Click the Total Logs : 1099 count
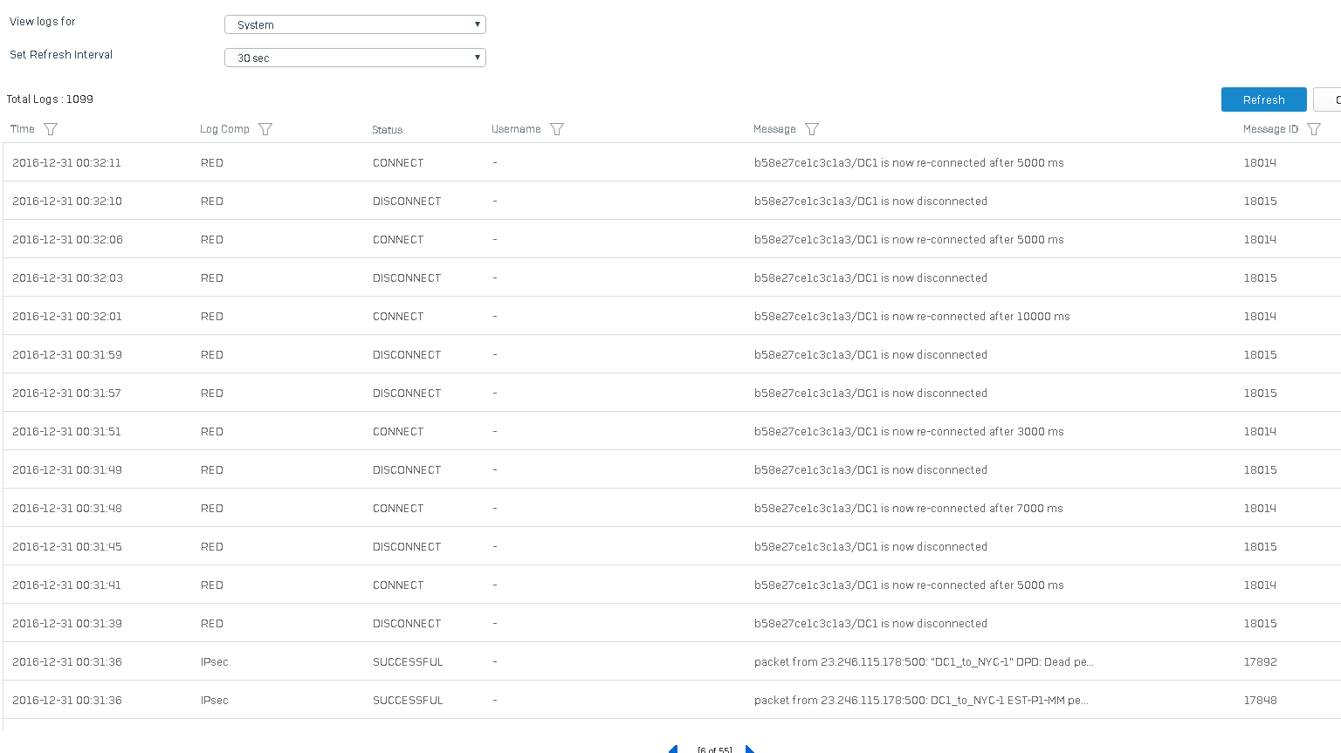 tap(50, 99)
